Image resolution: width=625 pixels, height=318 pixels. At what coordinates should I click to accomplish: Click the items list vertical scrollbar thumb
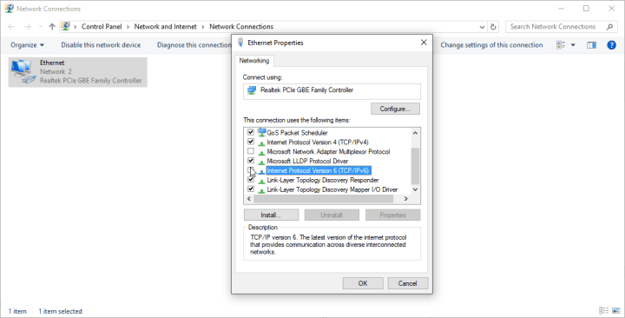tap(415, 166)
